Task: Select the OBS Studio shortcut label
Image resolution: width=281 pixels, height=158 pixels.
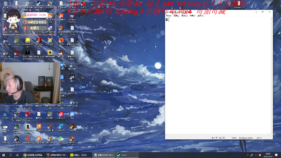Action: (x=28, y=32)
